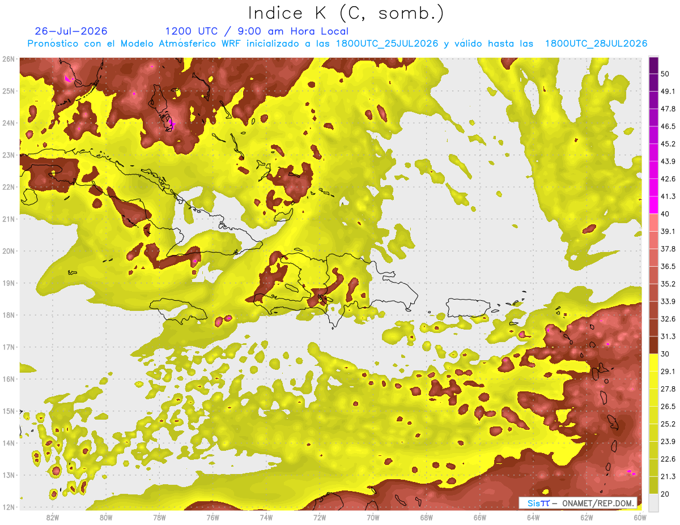Viewport: 680px width, 525px height.
Task: Click the colorbar value "46.5"
Action: 669,126
